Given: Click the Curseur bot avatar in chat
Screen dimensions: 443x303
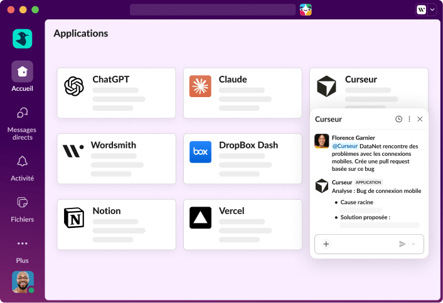Looking at the screenshot, I should coord(322,186).
